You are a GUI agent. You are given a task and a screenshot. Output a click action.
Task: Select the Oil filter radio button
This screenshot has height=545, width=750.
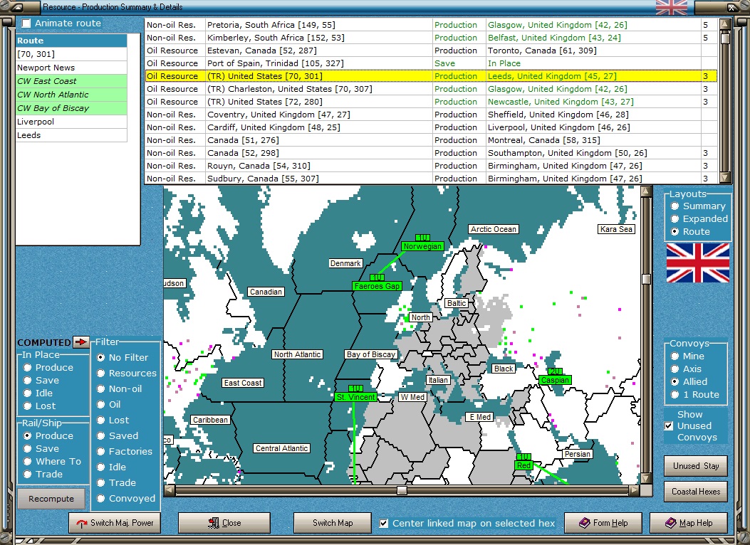point(101,404)
